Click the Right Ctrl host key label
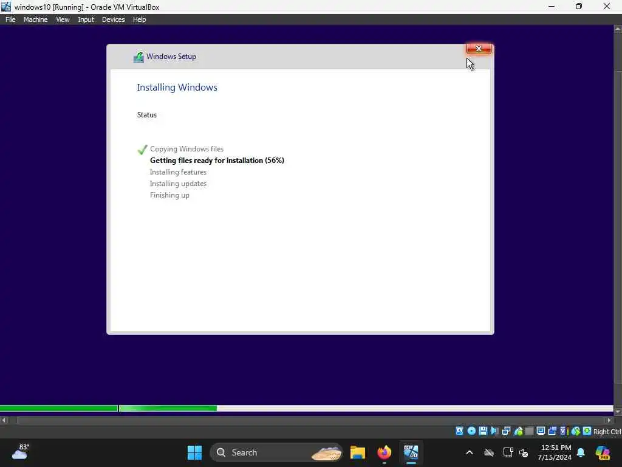 pyautogui.click(x=607, y=432)
